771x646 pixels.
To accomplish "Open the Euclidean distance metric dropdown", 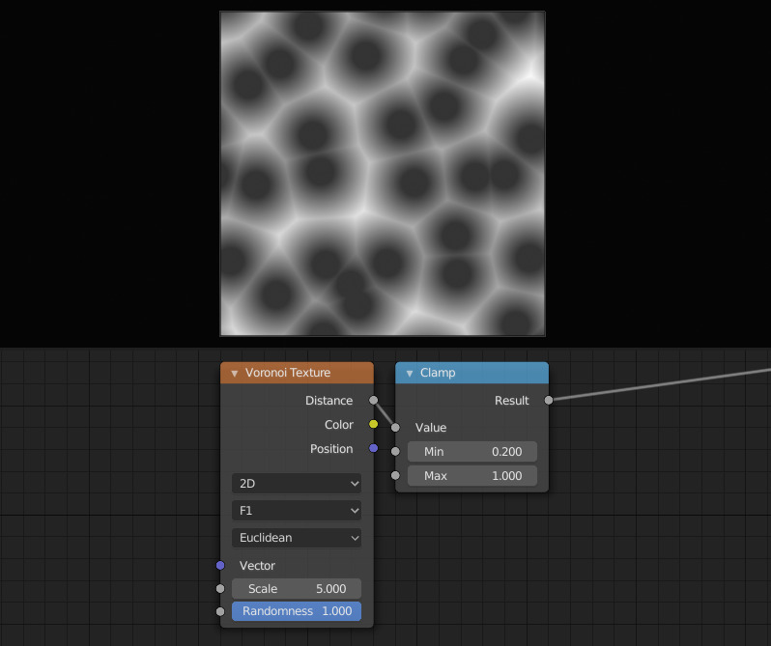I will click(297, 538).
